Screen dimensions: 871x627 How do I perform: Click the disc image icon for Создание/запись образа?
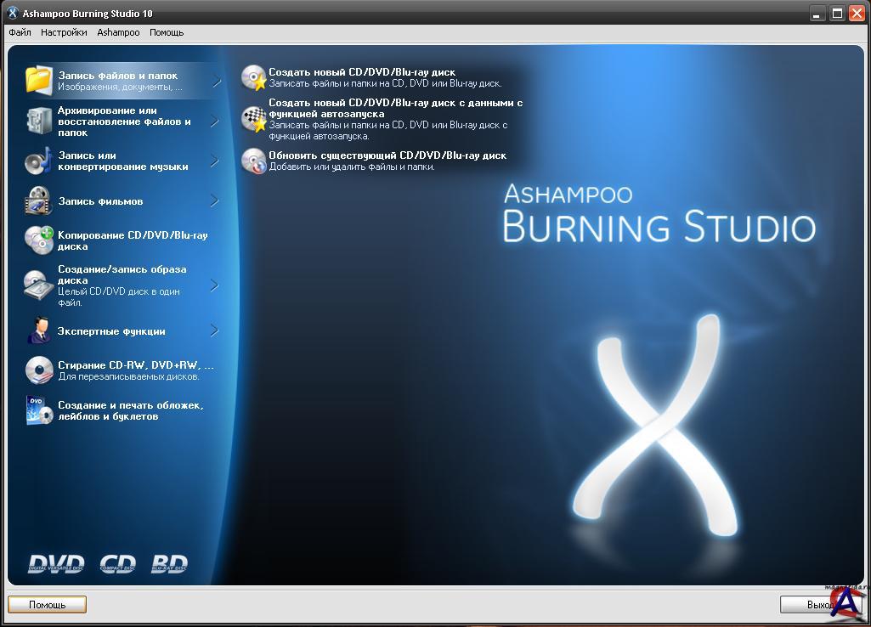[38, 285]
